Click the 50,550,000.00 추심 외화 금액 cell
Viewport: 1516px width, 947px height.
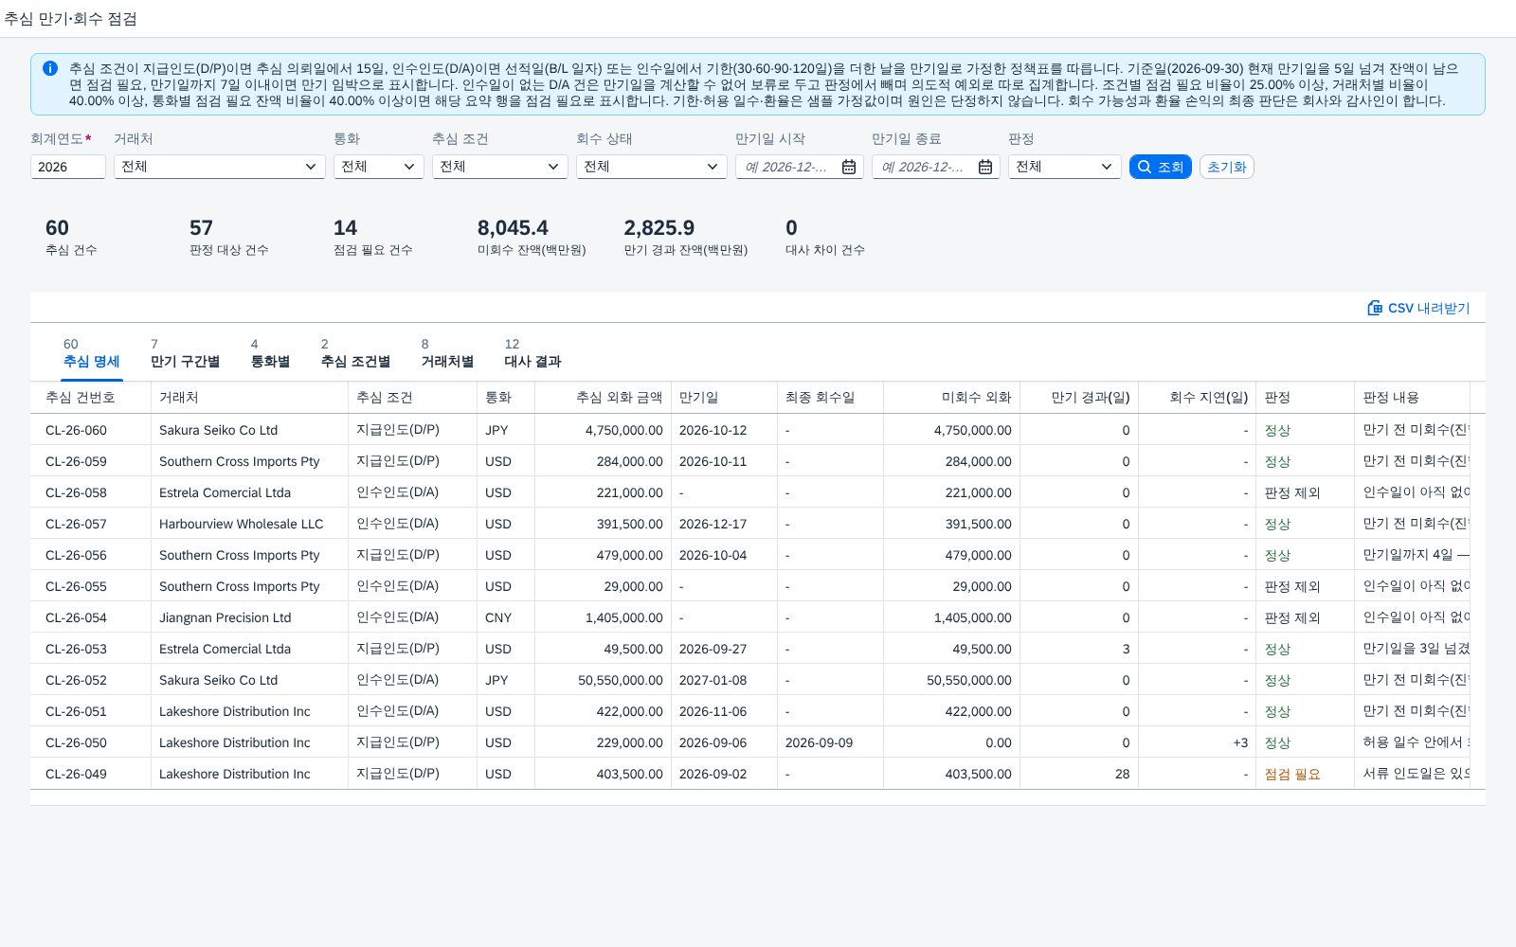pyautogui.click(x=621, y=680)
